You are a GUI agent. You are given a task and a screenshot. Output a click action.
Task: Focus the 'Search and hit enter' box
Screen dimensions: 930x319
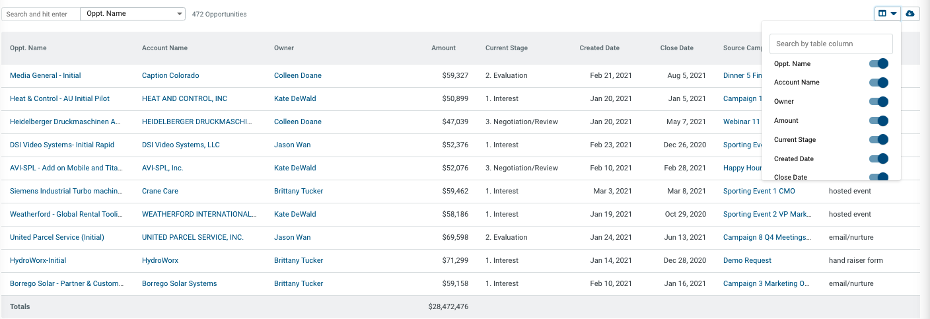[40, 14]
